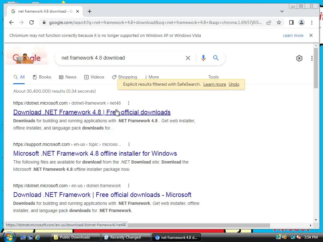The image size is (323, 242).
Task: Open a new tab with plus button
Action: (89, 11)
